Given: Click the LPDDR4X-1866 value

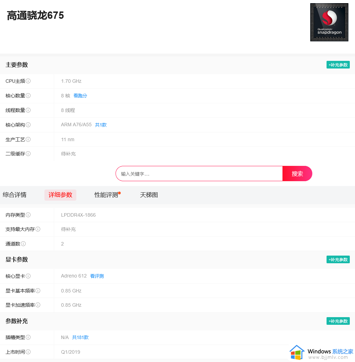Looking at the screenshot, I should [78, 215].
